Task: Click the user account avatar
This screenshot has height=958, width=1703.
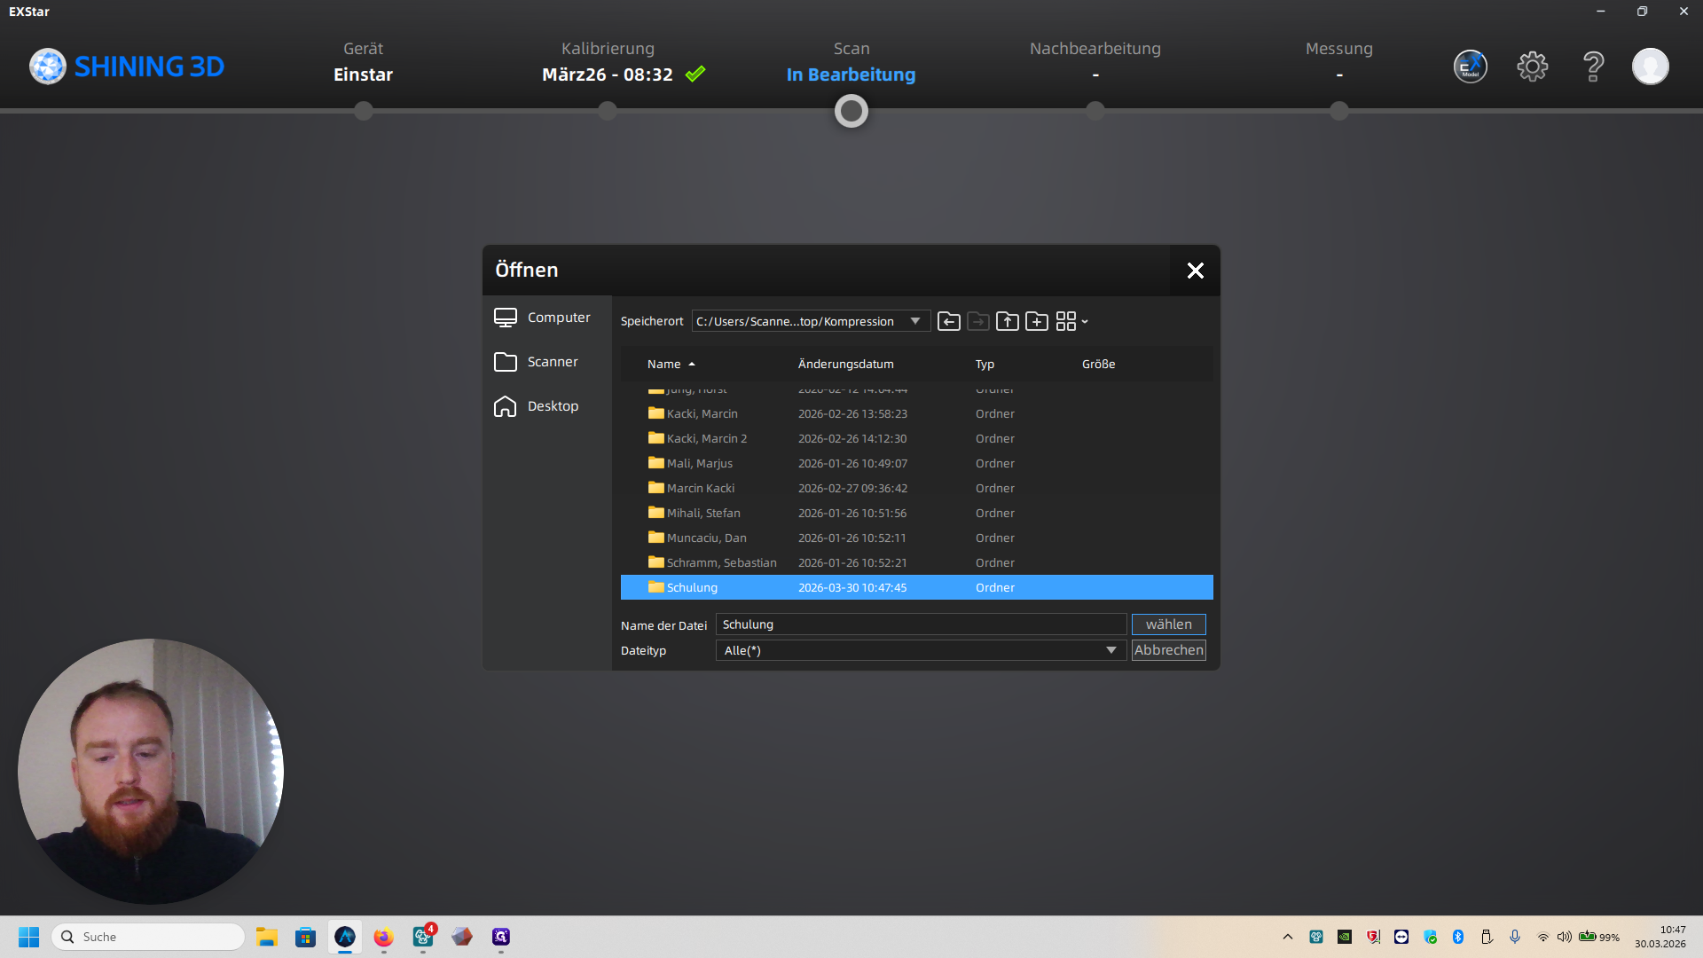Action: click(1650, 67)
